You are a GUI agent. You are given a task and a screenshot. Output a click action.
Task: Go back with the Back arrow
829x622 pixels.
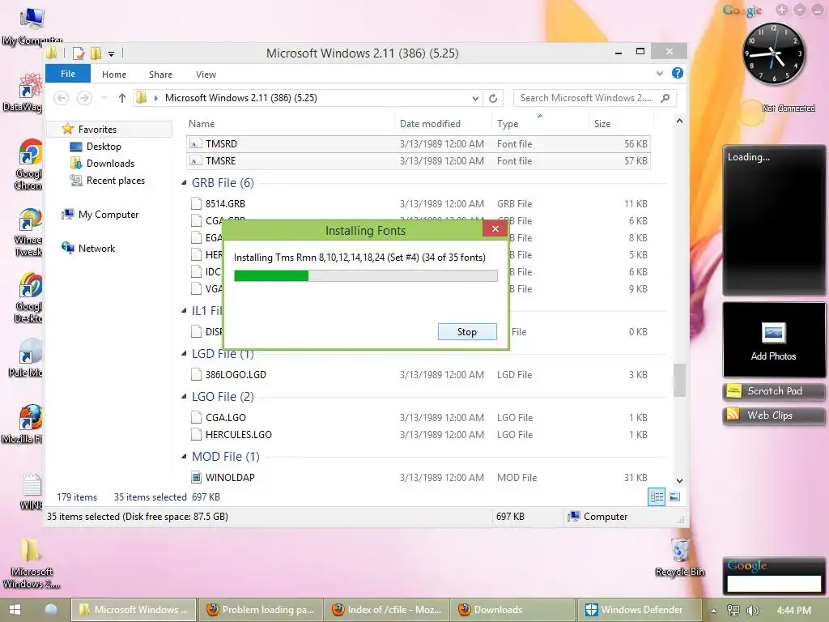(x=62, y=98)
